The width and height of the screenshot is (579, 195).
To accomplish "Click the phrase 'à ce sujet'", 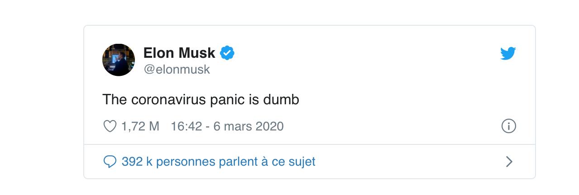I will [x=288, y=162].
